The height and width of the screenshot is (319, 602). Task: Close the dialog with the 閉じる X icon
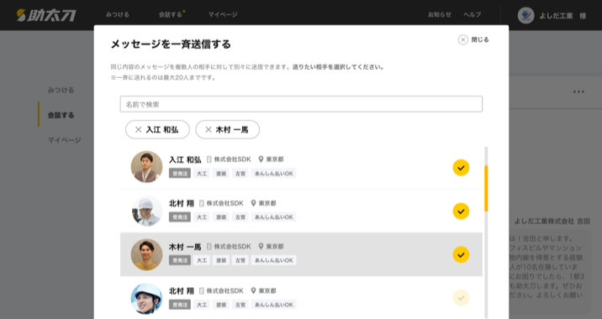(x=463, y=39)
